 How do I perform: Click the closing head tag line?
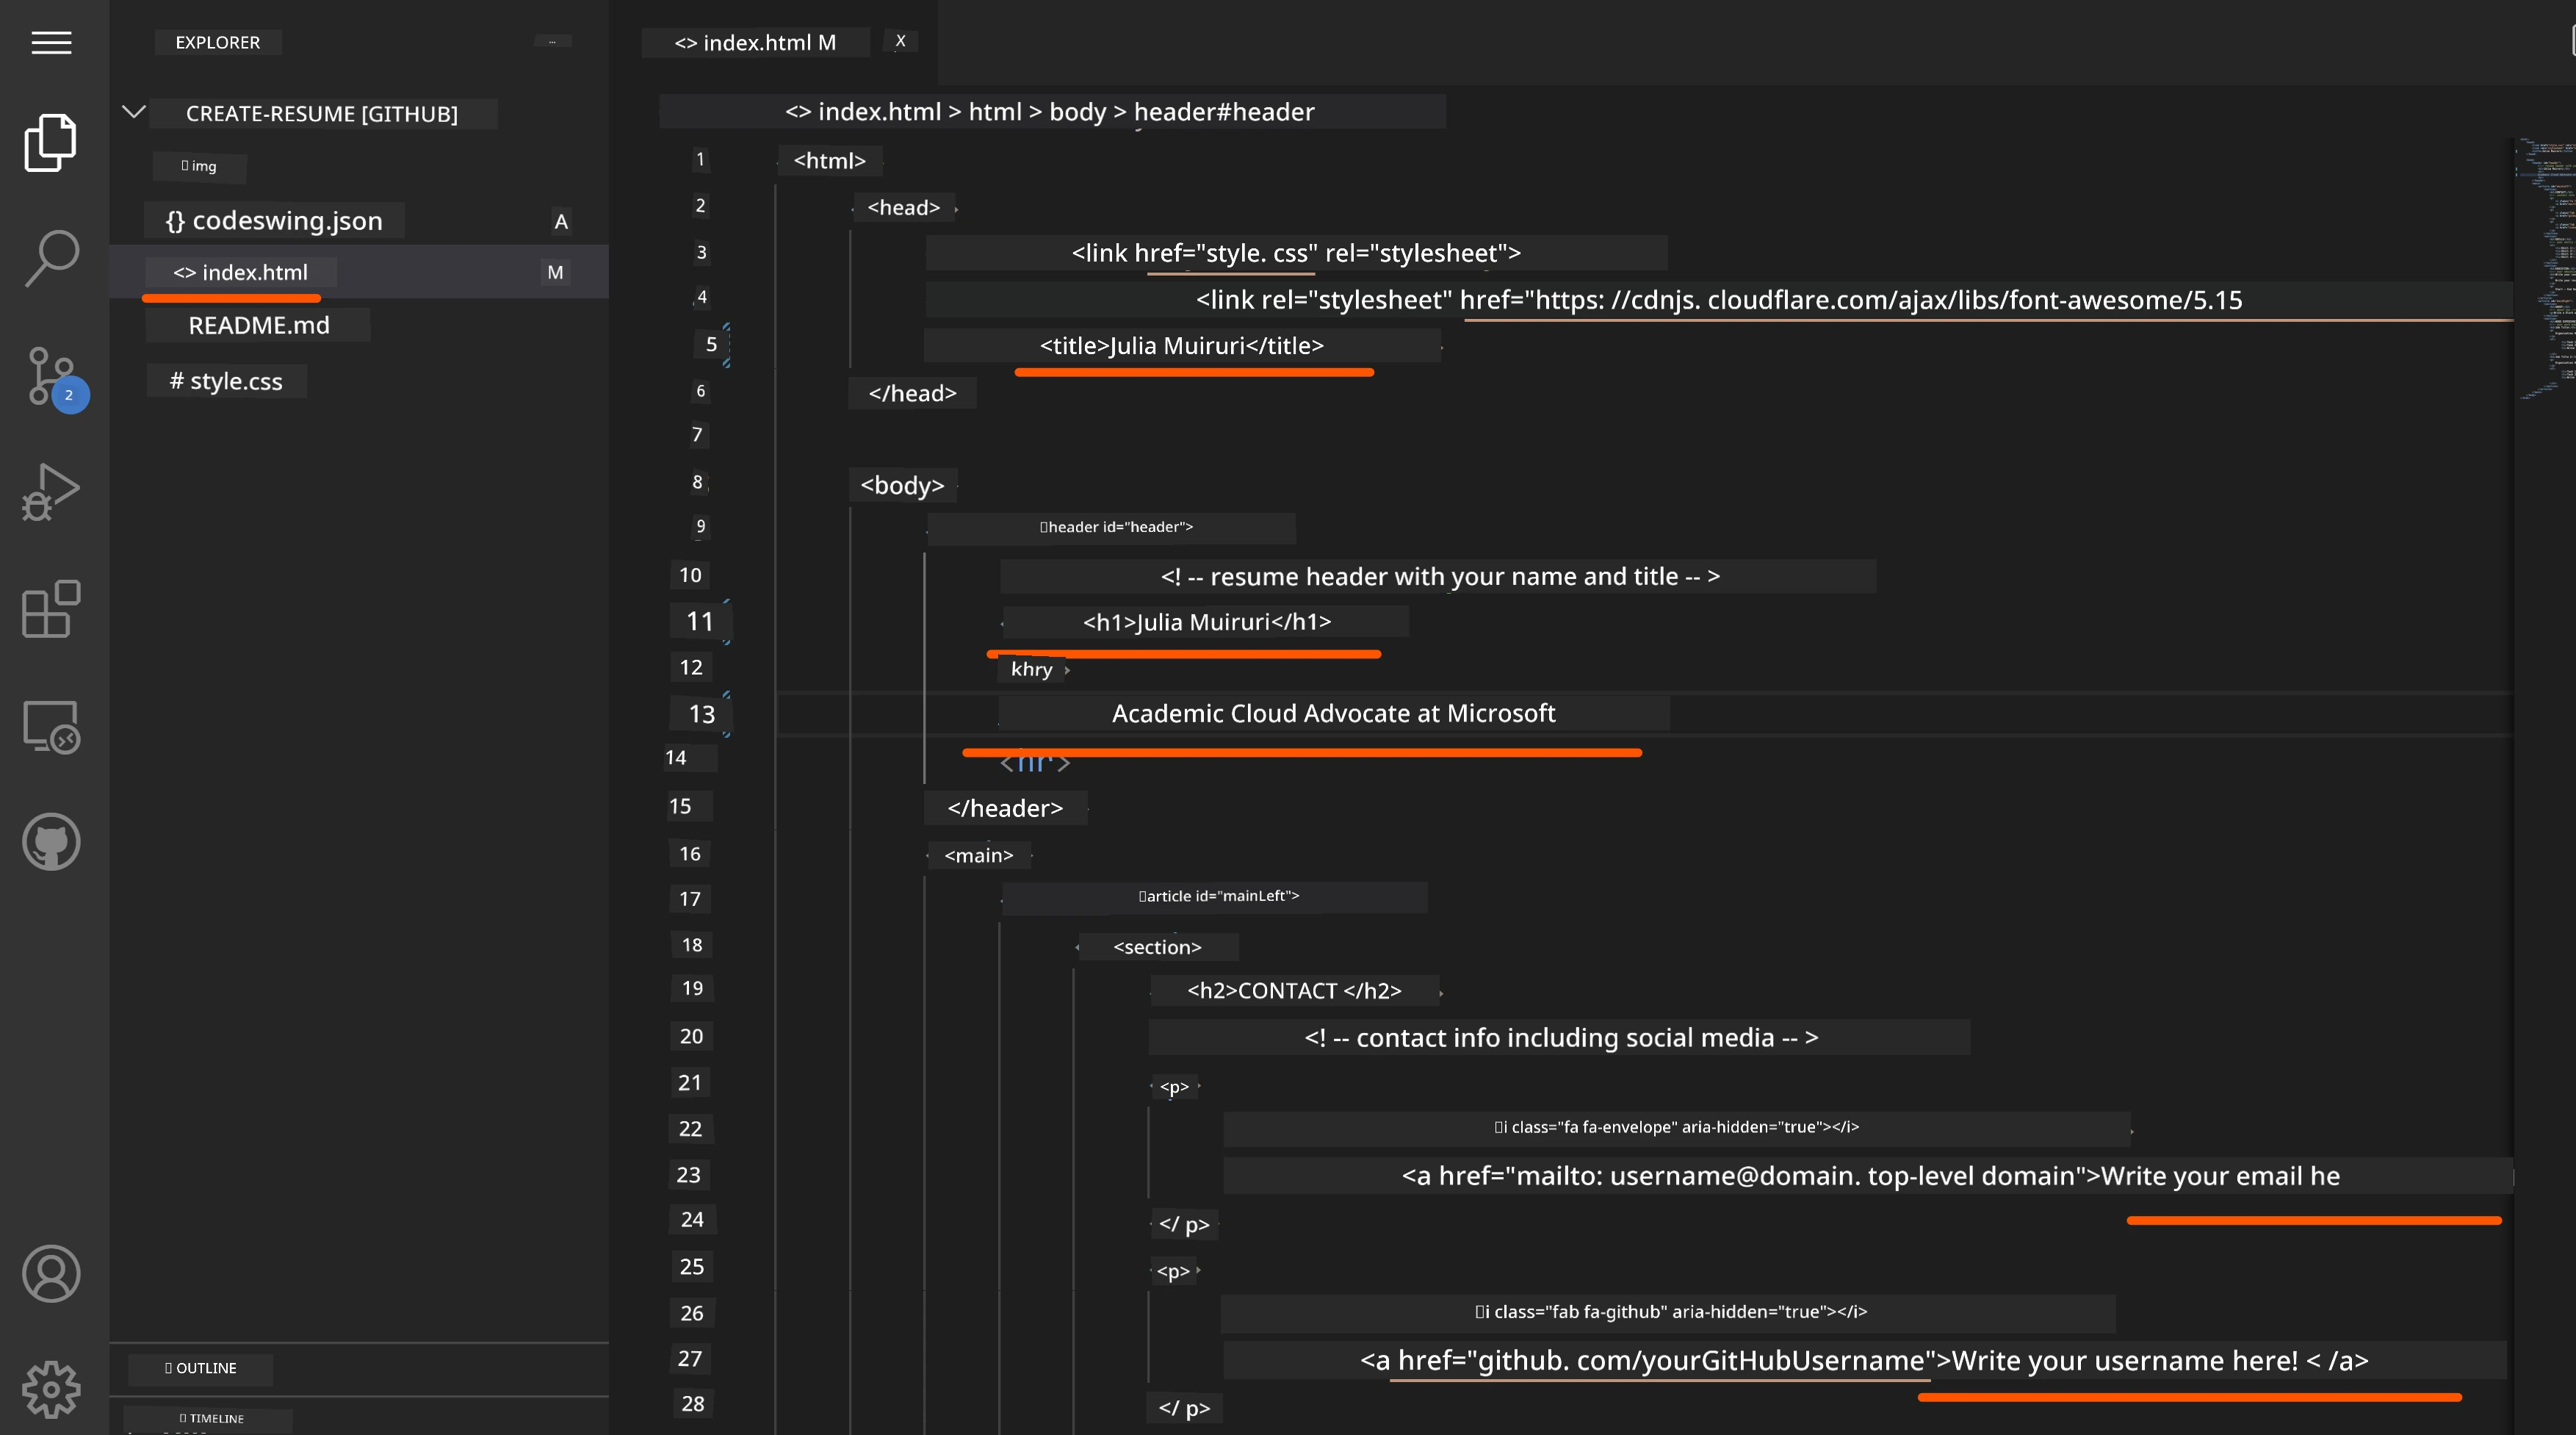(x=912, y=394)
